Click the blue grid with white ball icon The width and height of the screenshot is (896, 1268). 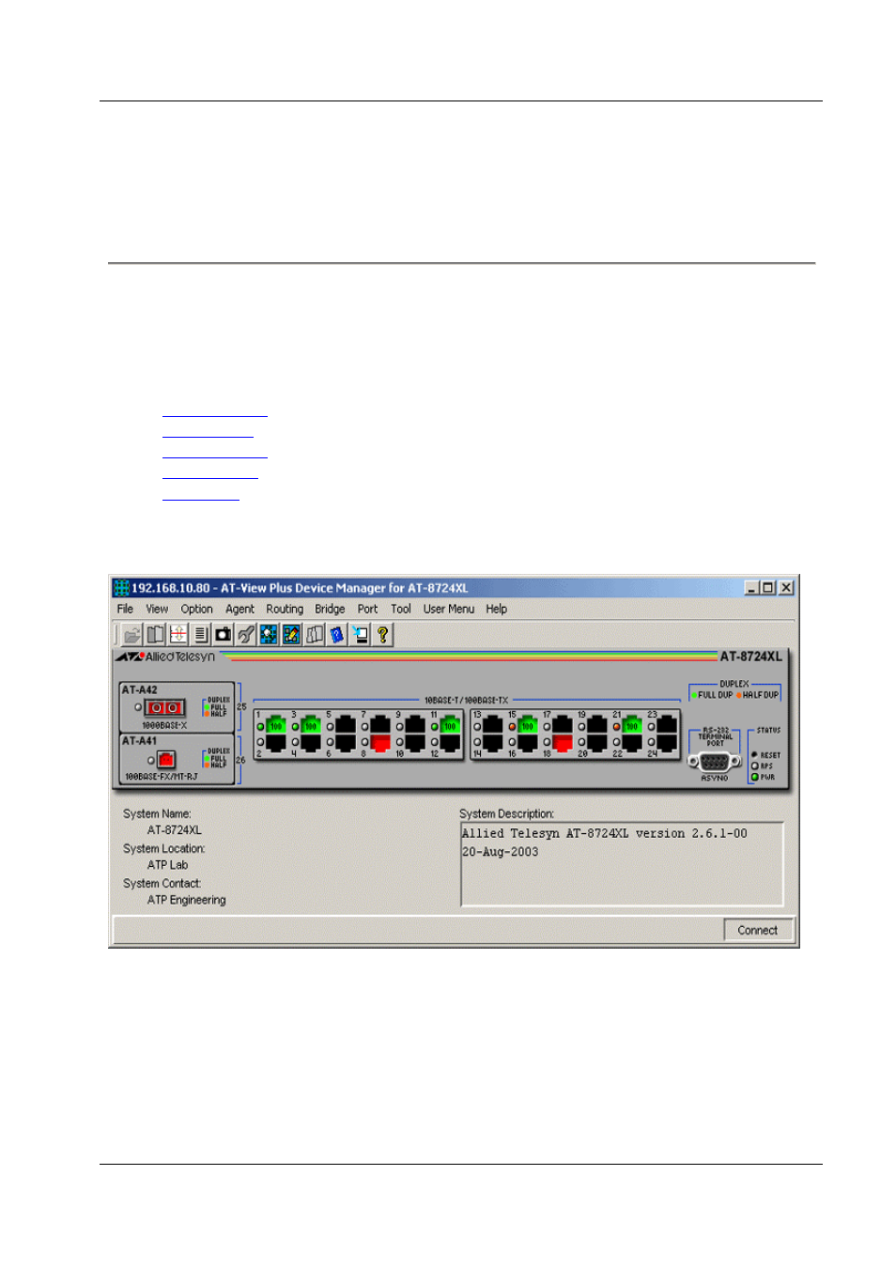coord(269,634)
